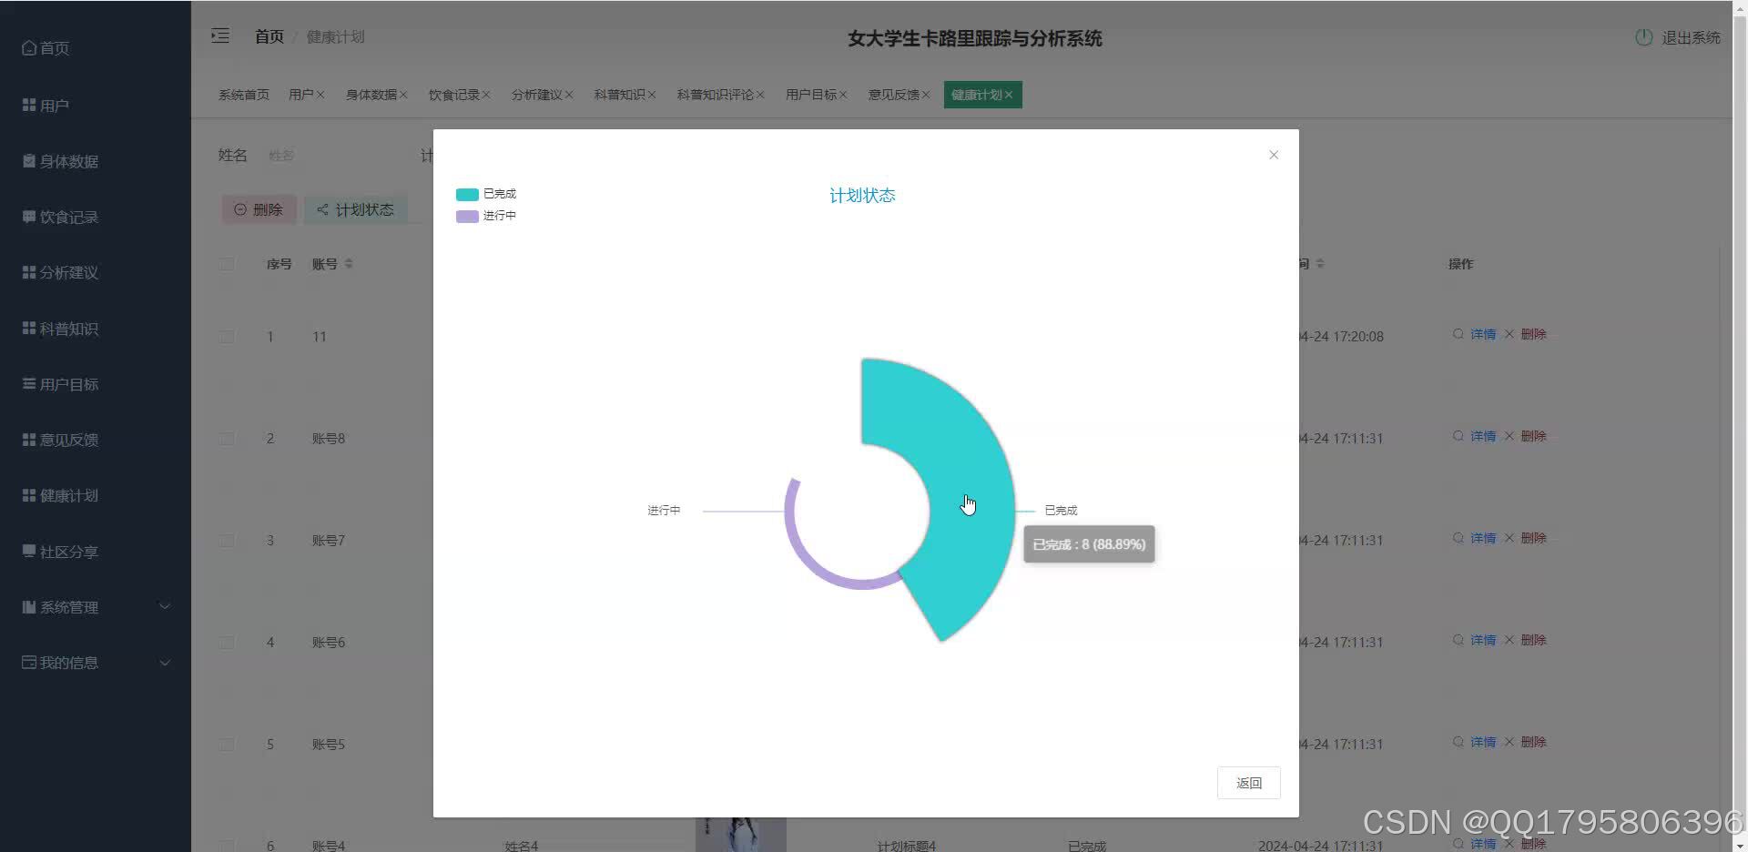Image resolution: width=1748 pixels, height=852 pixels.
Task: Click the 退出系统 power icon
Action: (x=1643, y=37)
